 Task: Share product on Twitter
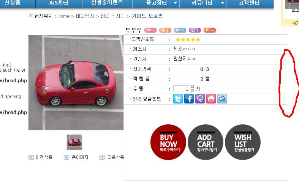pos(178,99)
